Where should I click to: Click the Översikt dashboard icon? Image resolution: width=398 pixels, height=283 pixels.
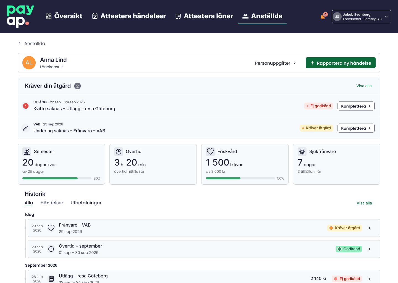pos(49,16)
